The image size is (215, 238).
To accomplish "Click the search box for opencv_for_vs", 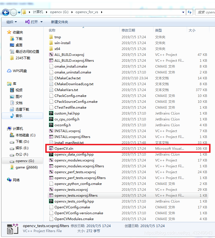I will click(x=205, y=12).
